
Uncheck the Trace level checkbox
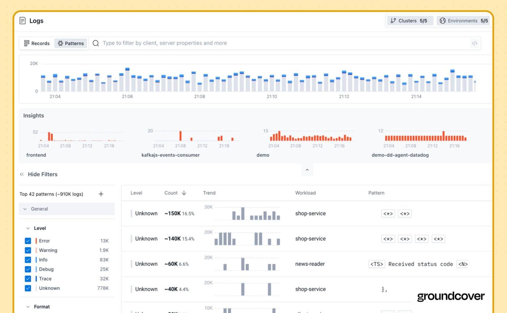pyautogui.click(x=28, y=279)
